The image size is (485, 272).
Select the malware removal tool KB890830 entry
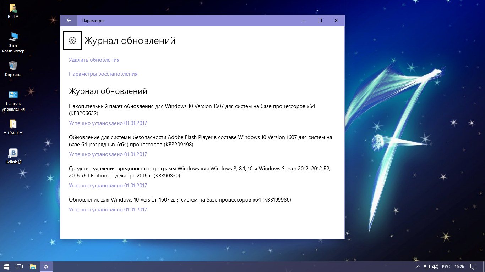200,172
